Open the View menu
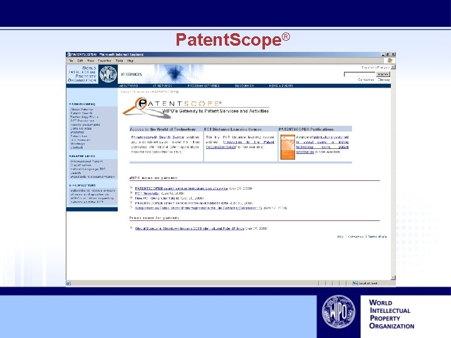 click(x=91, y=61)
